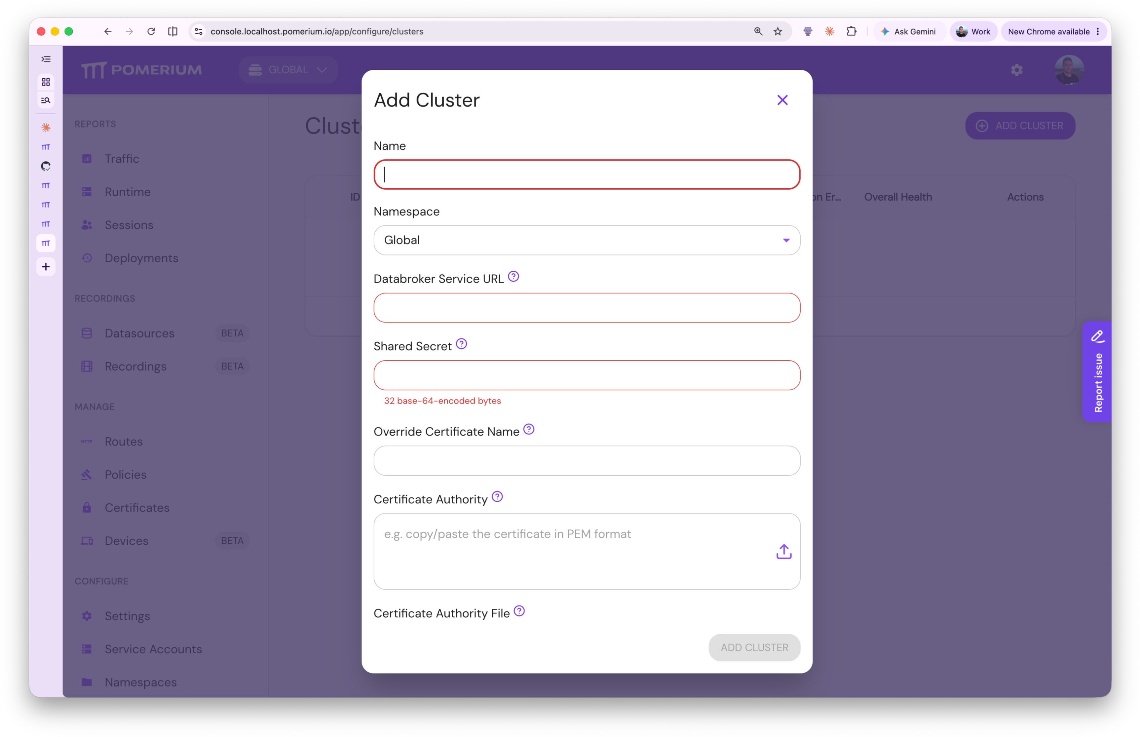Click the zoom magnifier icon in address bar
The width and height of the screenshot is (1140, 737).
click(x=758, y=32)
